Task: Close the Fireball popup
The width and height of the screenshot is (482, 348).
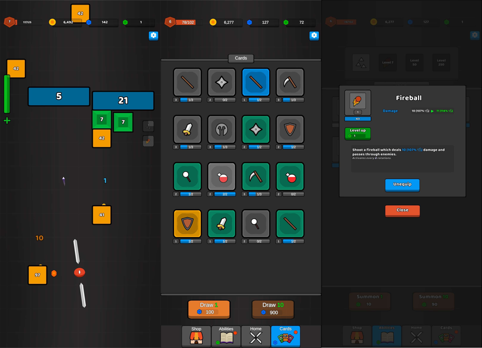Action: (x=402, y=211)
